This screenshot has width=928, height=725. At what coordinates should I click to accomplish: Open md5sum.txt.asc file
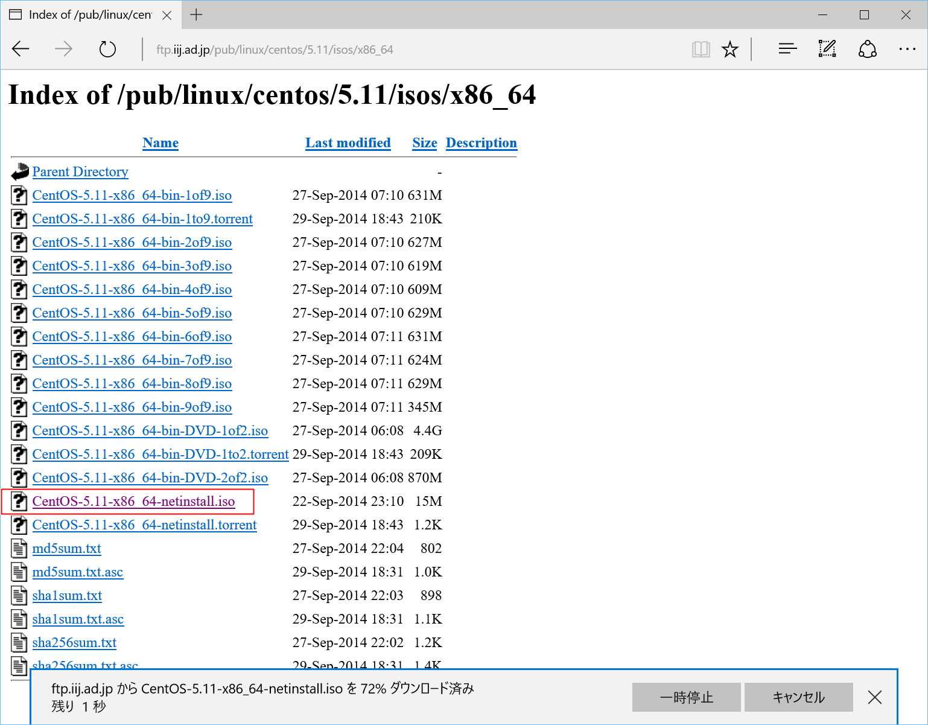coord(77,572)
